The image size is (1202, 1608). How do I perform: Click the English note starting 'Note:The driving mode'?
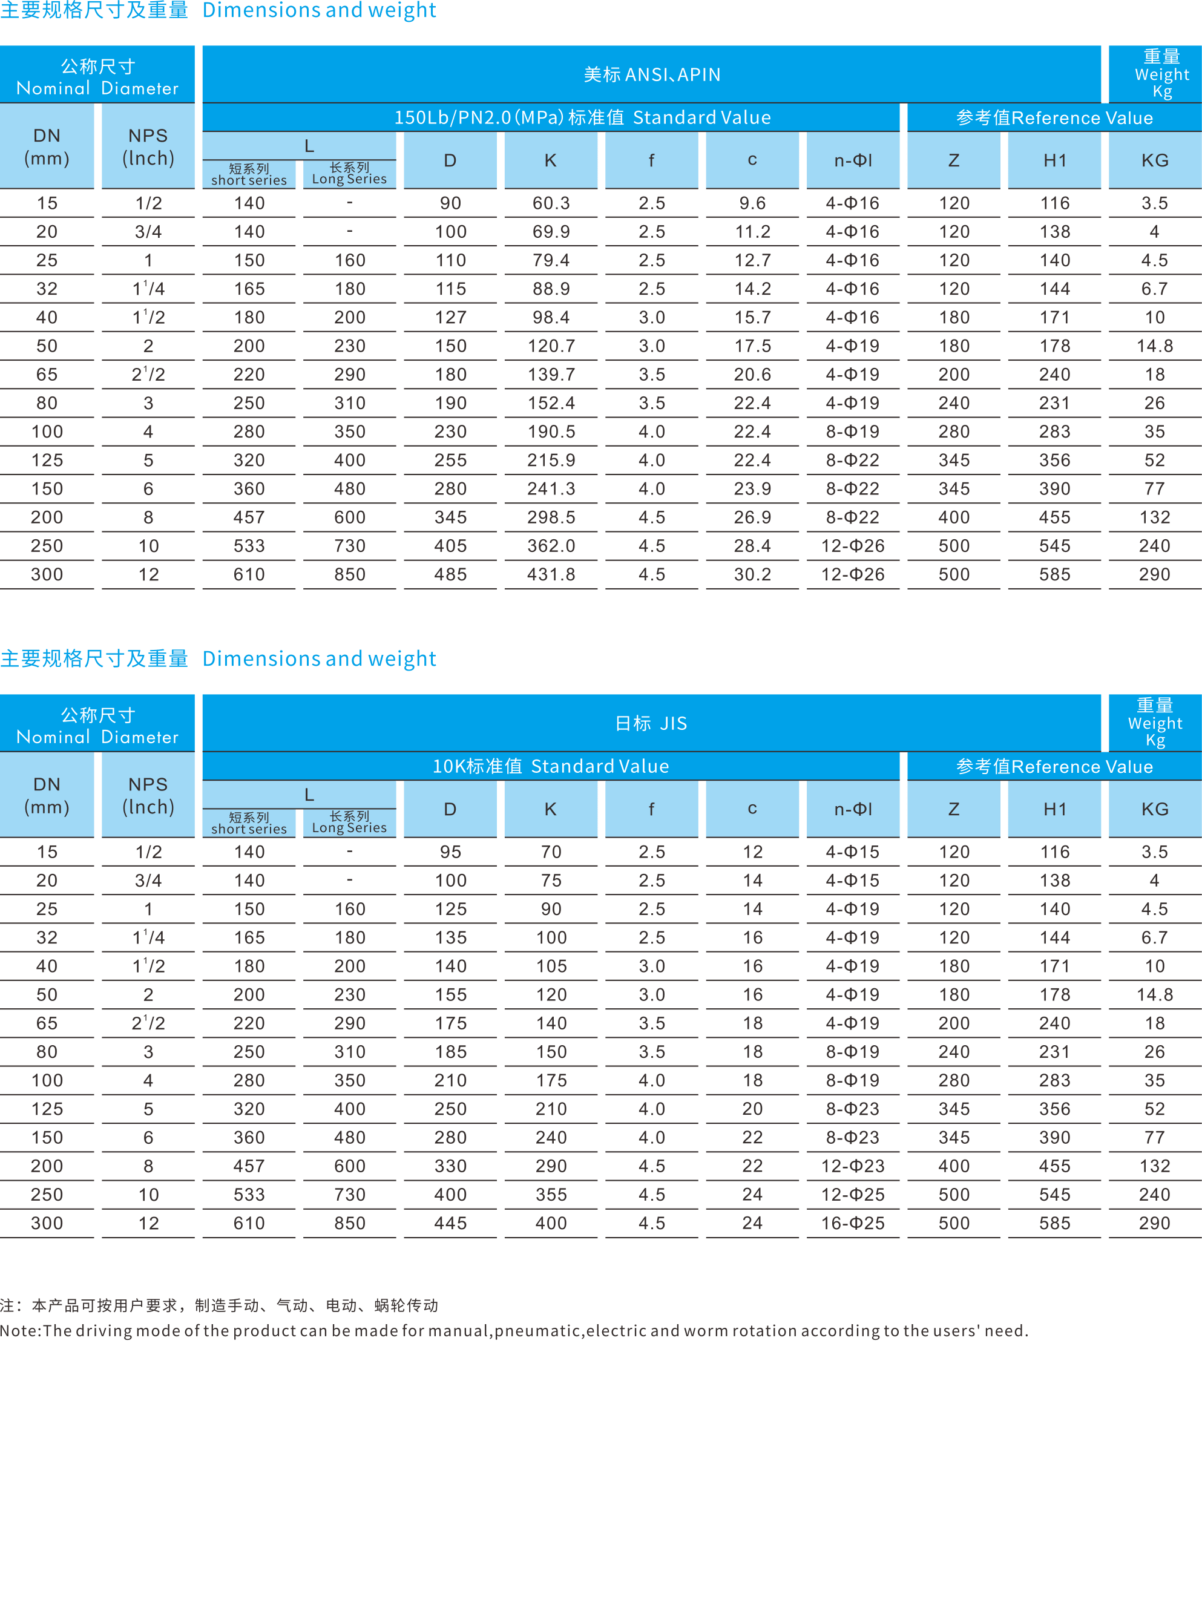pyautogui.click(x=514, y=1330)
